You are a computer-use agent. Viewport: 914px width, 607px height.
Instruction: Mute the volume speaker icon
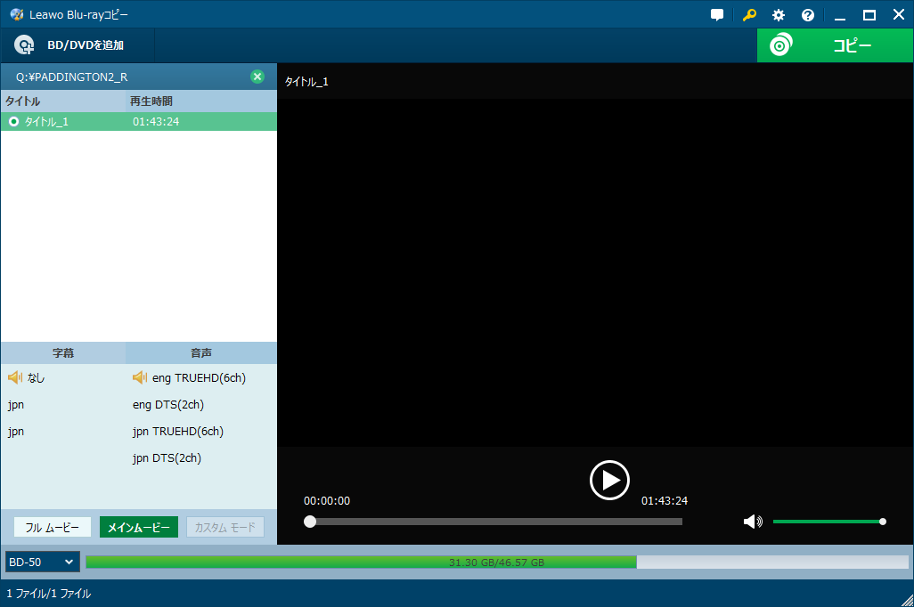[x=753, y=522]
